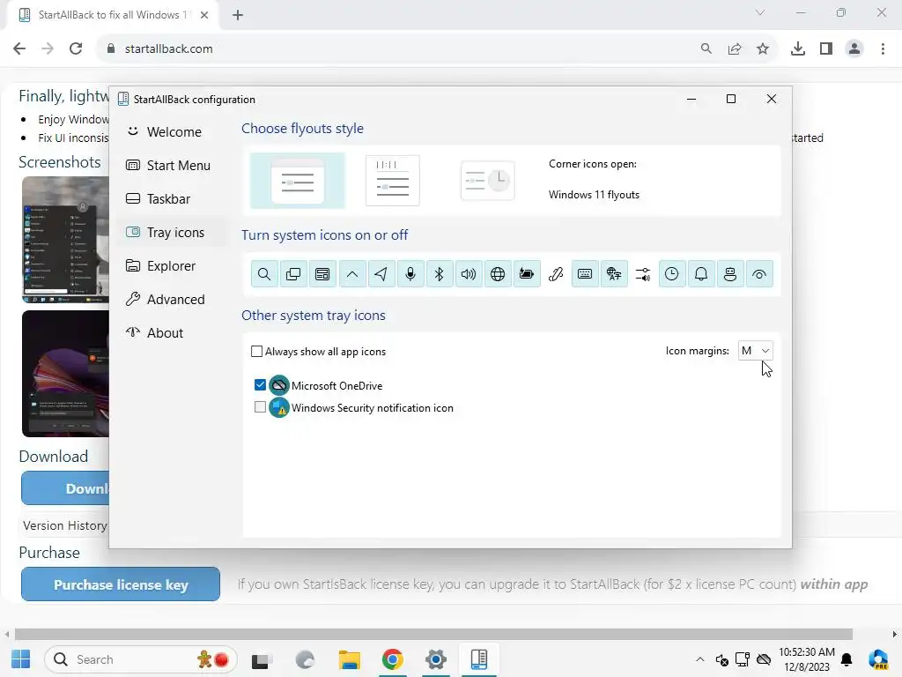Open the Icon margins dropdown
The image size is (902, 677).
[x=755, y=351]
